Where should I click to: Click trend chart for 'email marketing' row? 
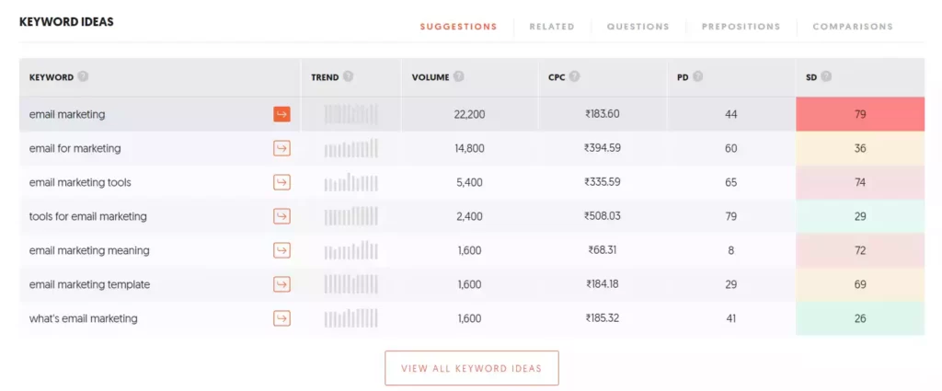(351, 114)
